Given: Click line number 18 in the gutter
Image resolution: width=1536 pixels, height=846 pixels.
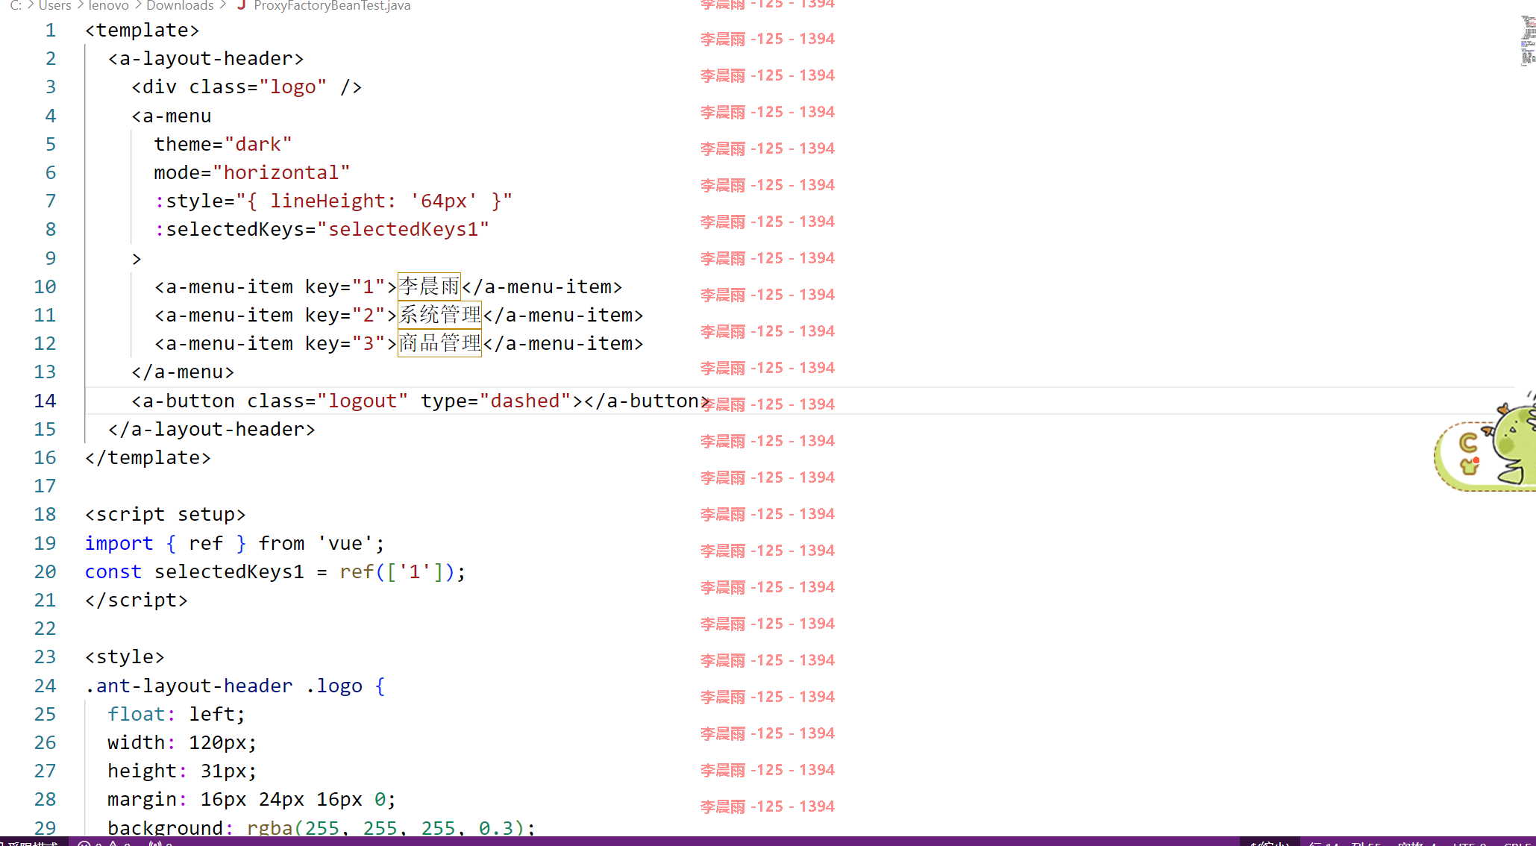Looking at the screenshot, I should [x=45, y=515].
